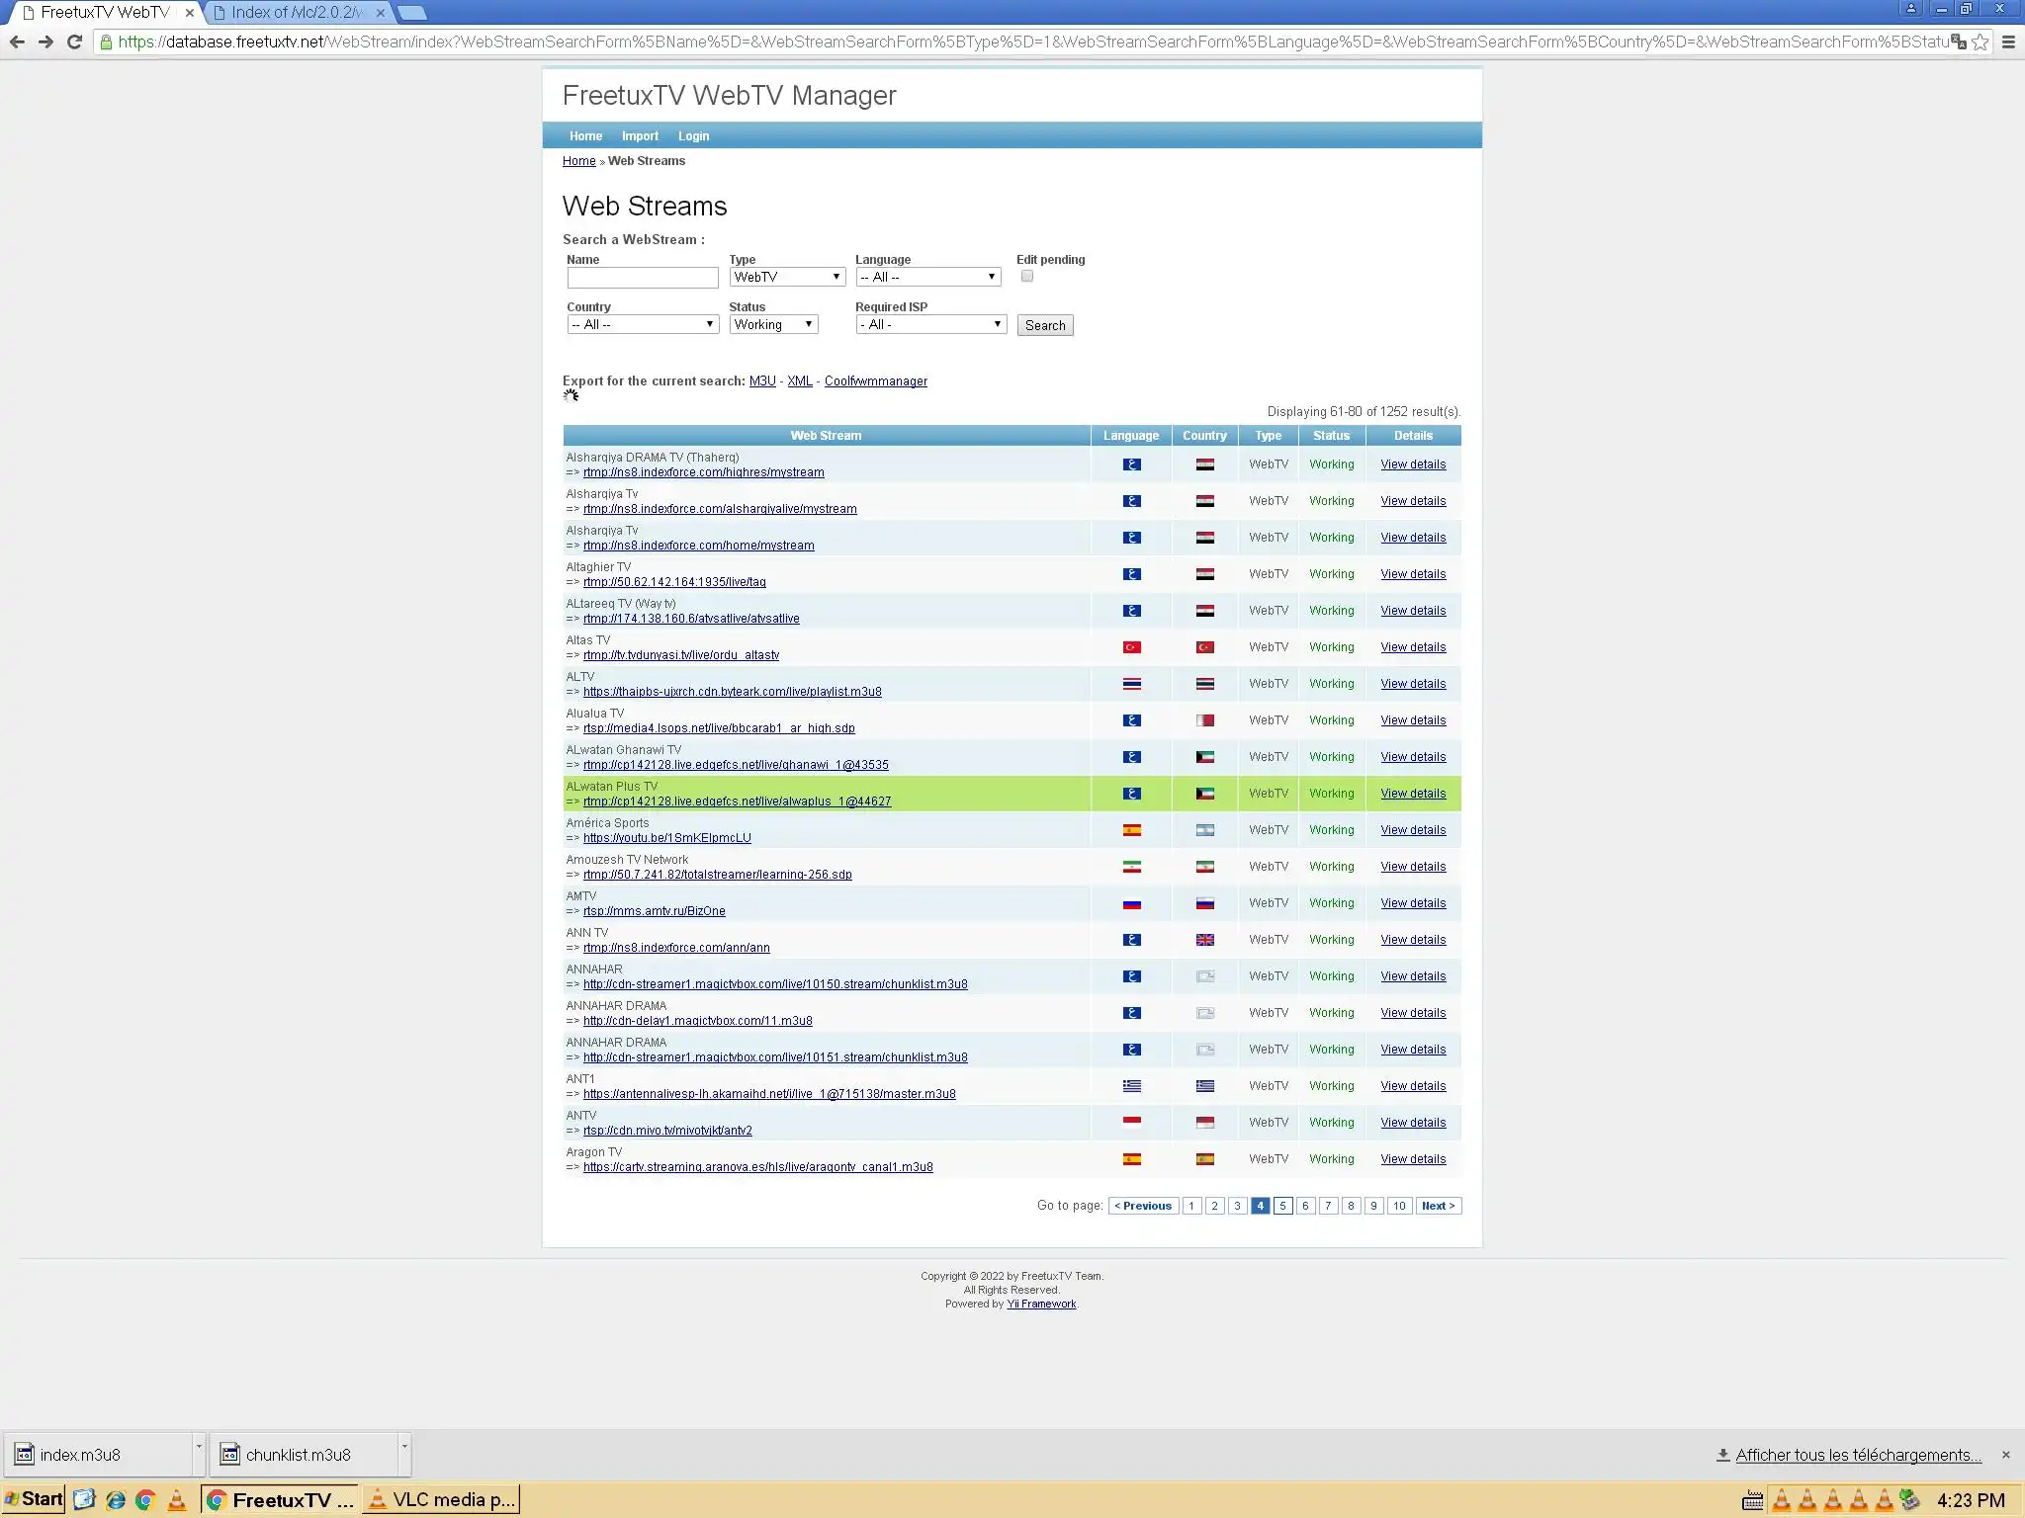Toggle the Edit pending checkbox
Image resolution: width=2025 pixels, height=1518 pixels.
1026,277
